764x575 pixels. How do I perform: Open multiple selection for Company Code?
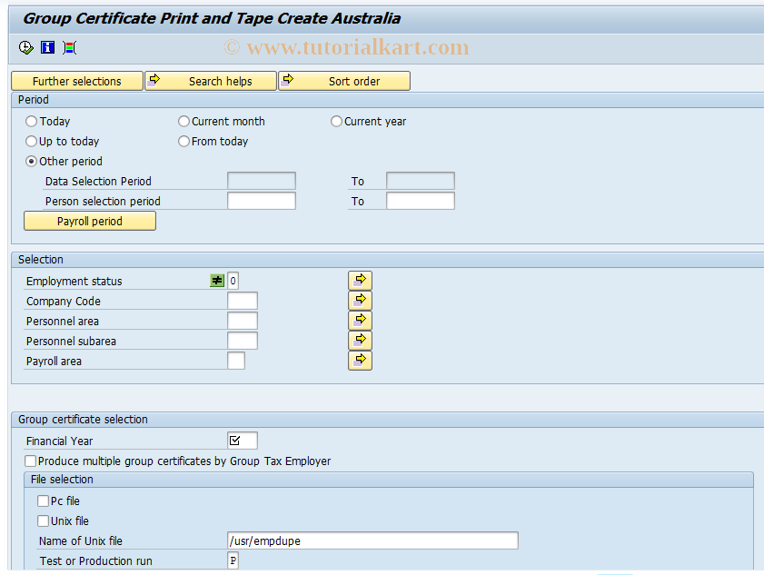click(x=360, y=300)
